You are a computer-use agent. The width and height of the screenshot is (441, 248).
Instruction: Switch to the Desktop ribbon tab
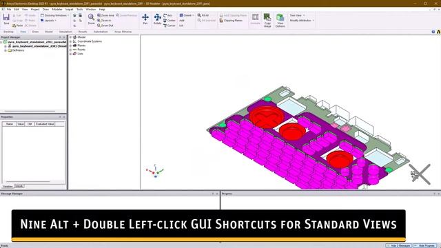(x=8, y=32)
